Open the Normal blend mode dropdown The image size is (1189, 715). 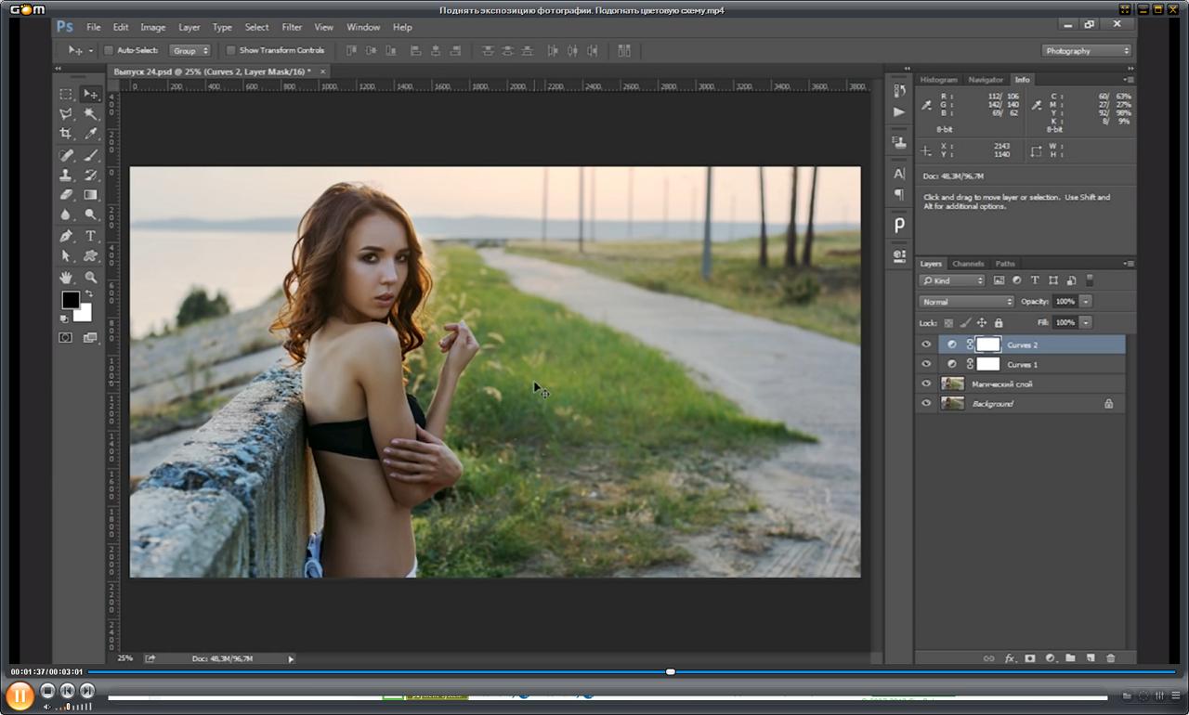[x=967, y=302]
